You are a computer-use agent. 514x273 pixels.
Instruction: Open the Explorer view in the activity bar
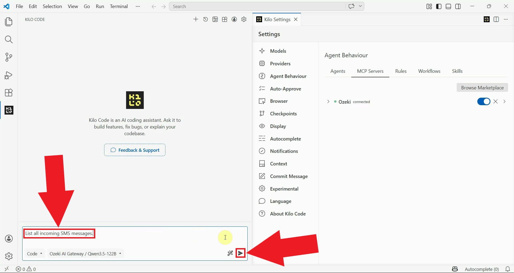pyautogui.click(x=9, y=22)
